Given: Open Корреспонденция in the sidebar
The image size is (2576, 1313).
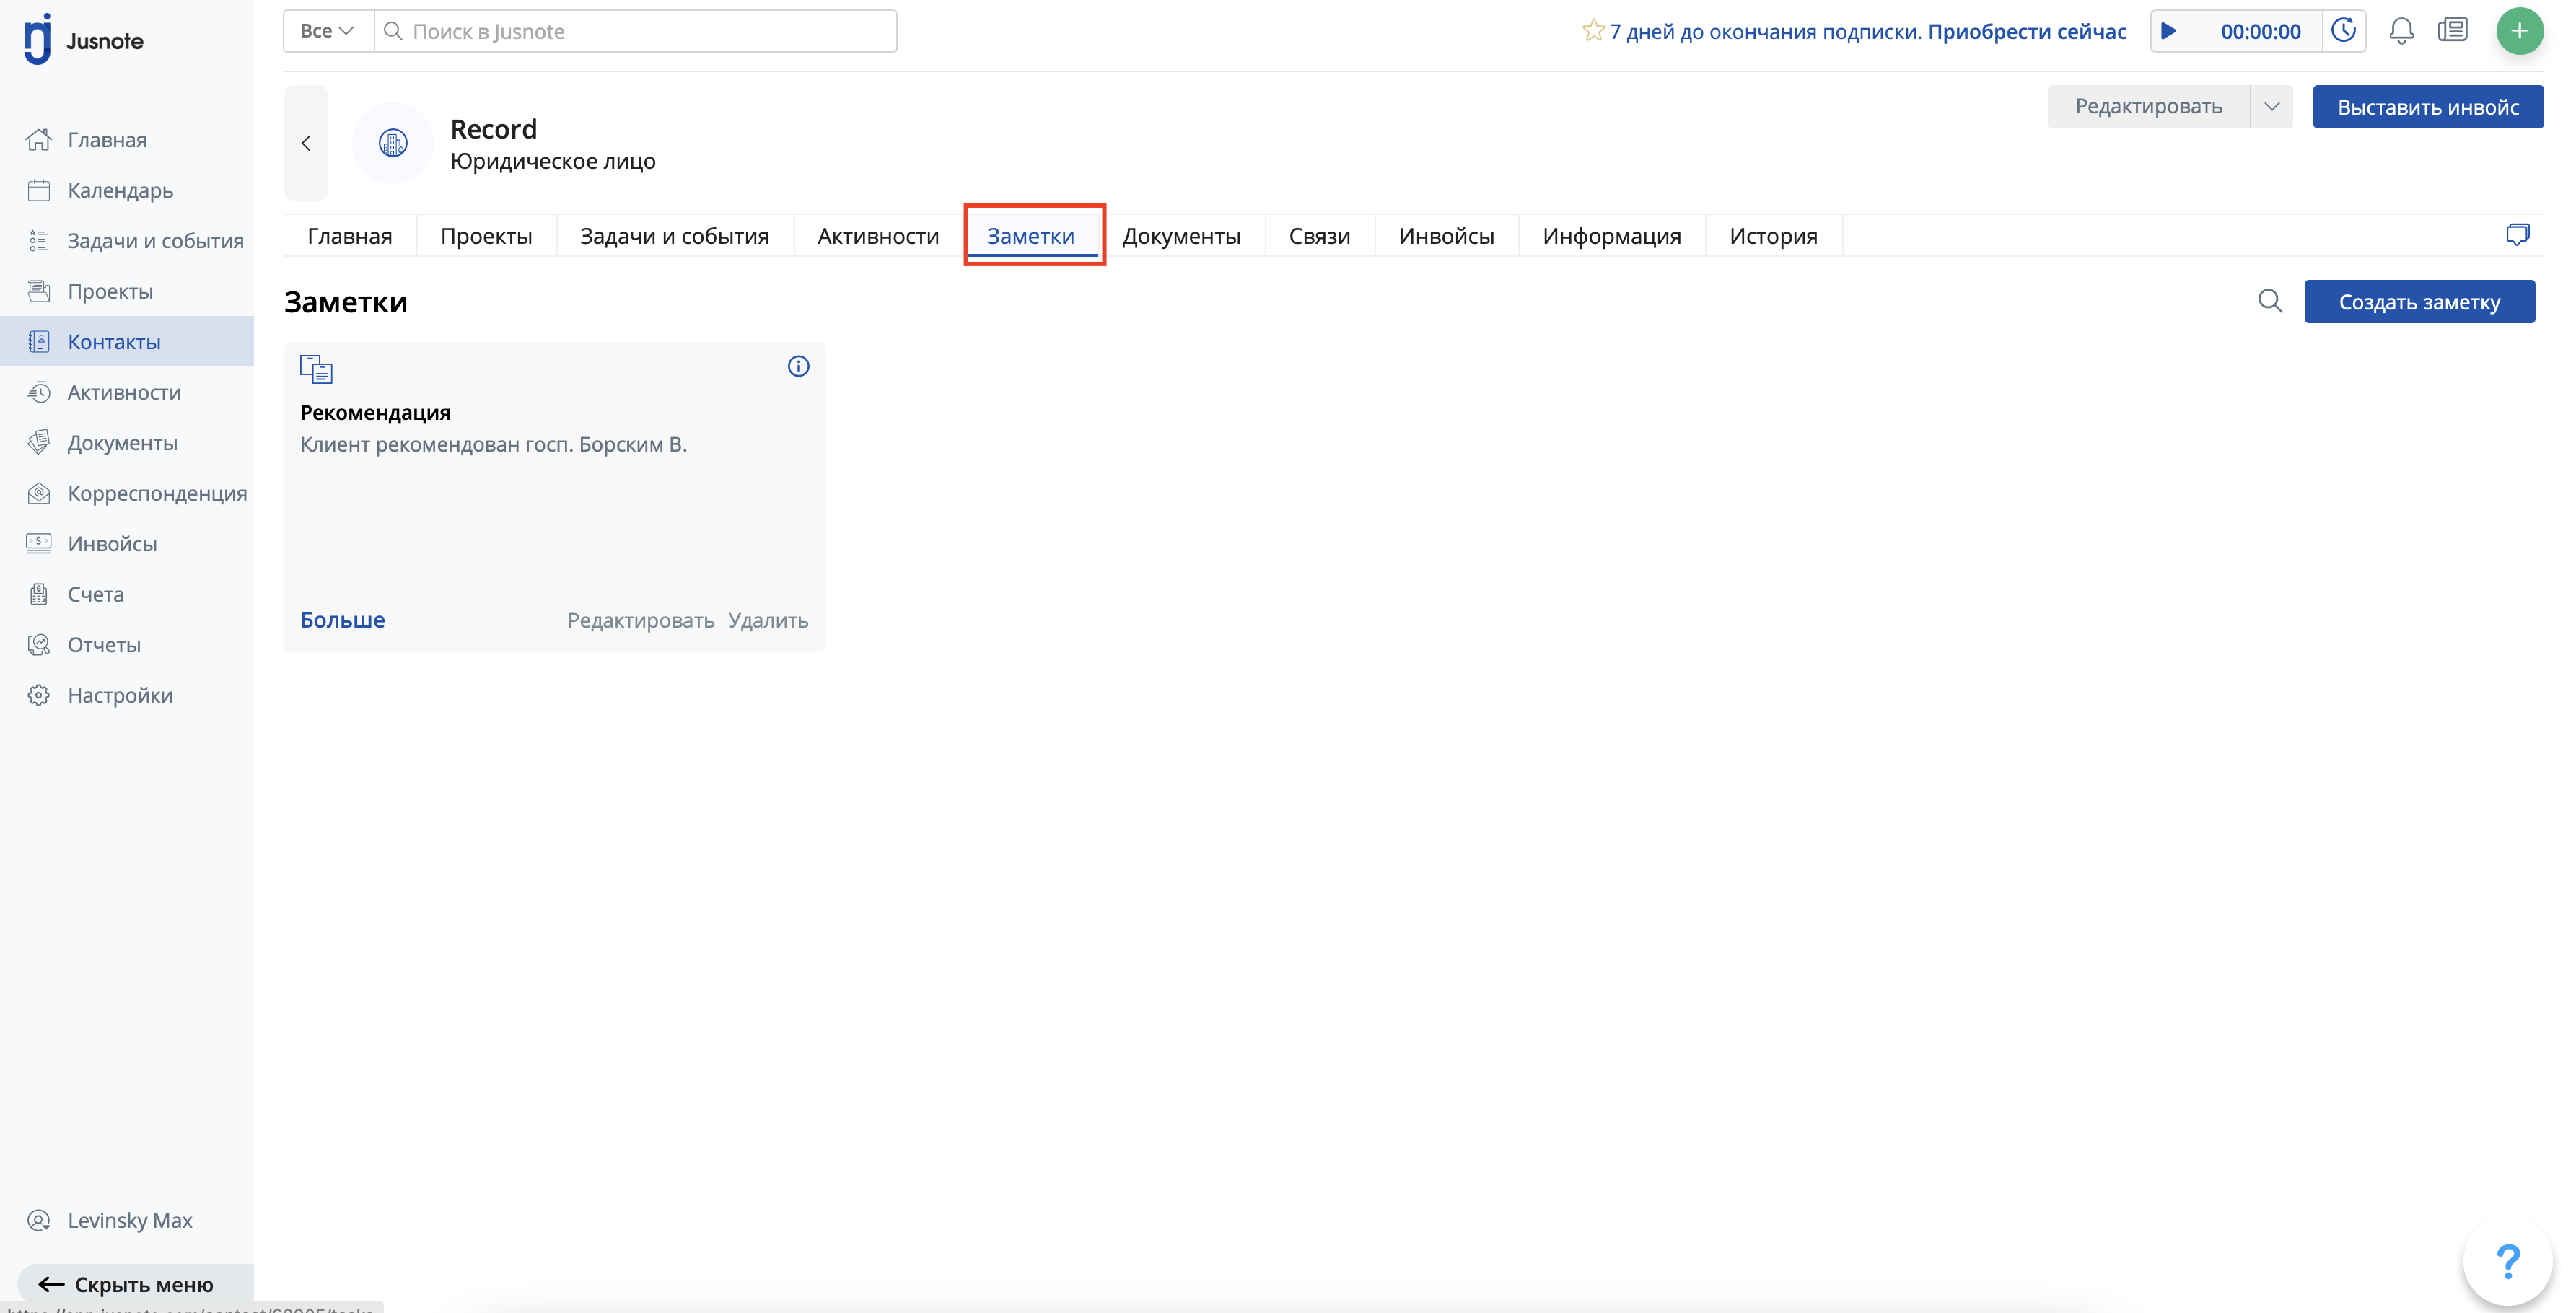Looking at the screenshot, I should pyautogui.click(x=157, y=493).
